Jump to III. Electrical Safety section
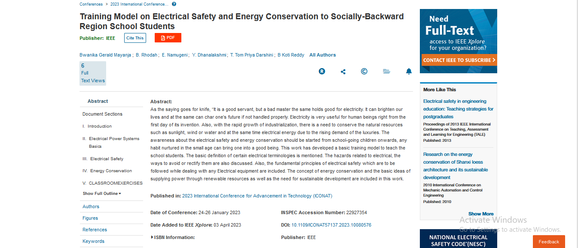 point(107,158)
